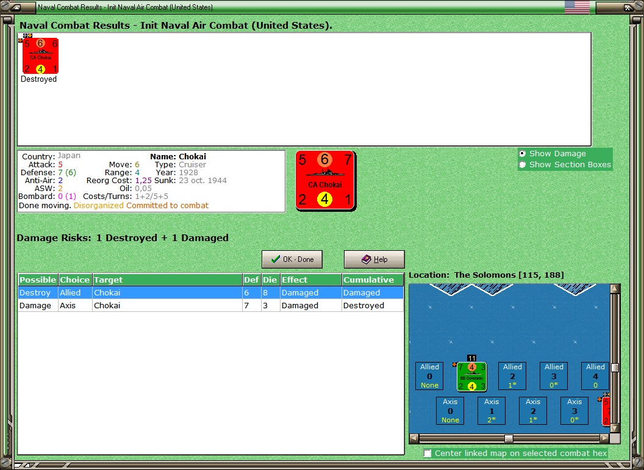This screenshot has width=644, height=470.
Task: Click the red Japanese counter at map edge
Action: tap(606, 411)
